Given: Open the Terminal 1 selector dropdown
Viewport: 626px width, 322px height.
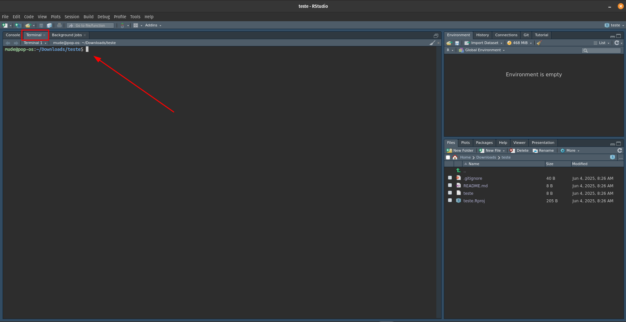Looking at the screenshot, I should pos(35,43).
